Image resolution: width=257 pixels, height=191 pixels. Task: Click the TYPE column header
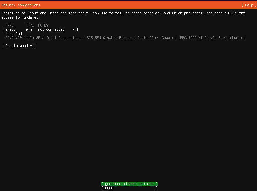point(30,25)
